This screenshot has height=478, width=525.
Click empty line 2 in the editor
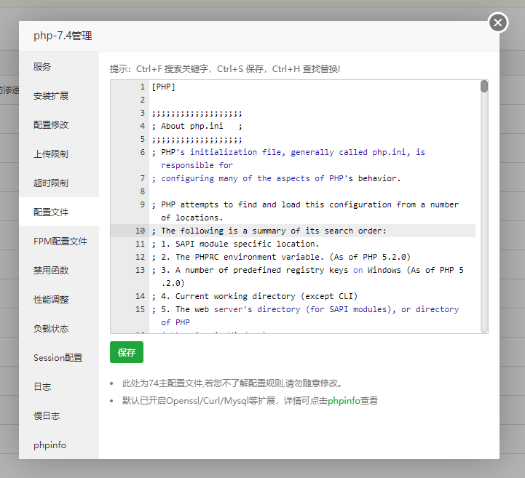pyautogui.click(x=313, y=100)
